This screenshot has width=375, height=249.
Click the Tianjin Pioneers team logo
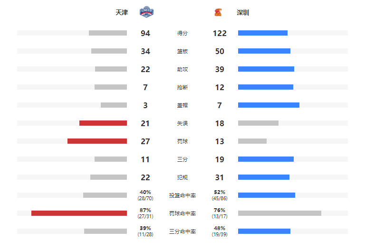[146, 12]
